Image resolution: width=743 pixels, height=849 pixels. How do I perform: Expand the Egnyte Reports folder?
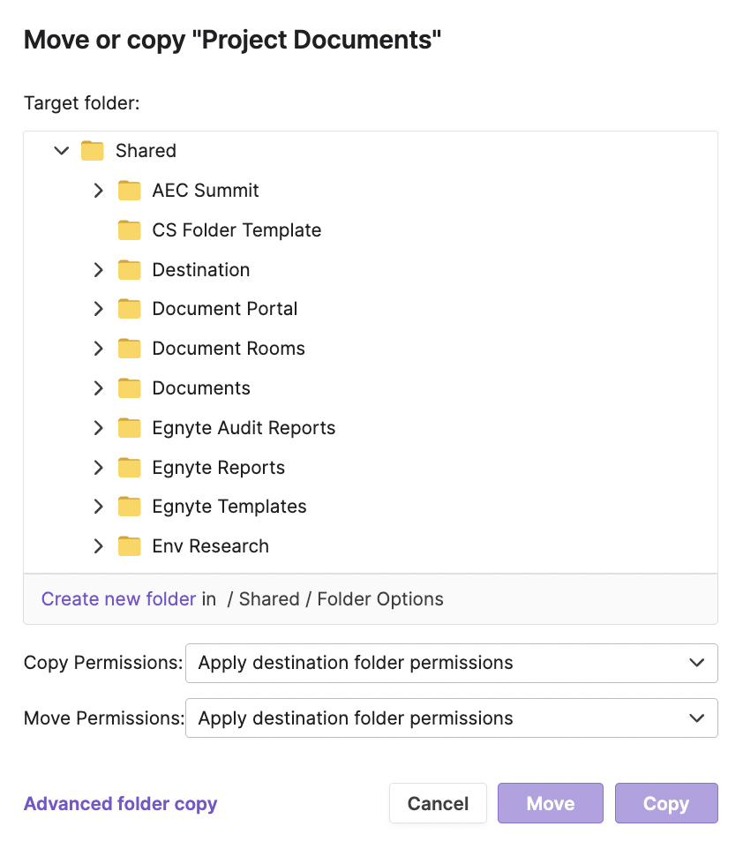[99, 468]
